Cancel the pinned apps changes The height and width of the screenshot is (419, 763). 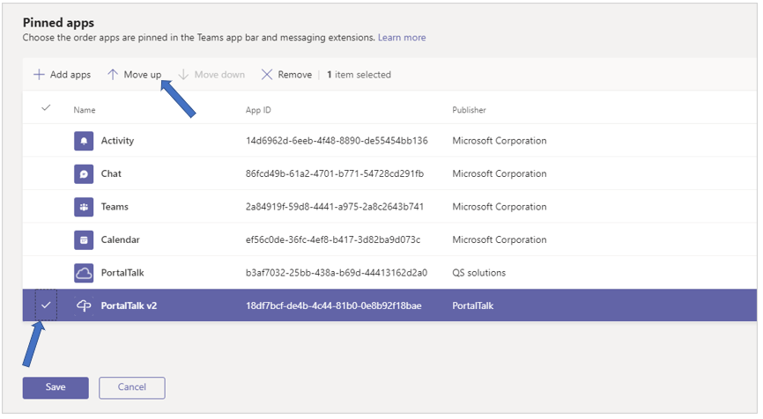click(132, 387)
